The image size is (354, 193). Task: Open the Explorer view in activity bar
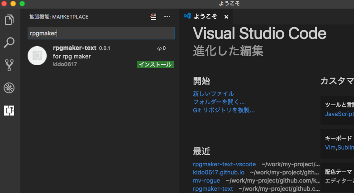click(x=9, y=19)
